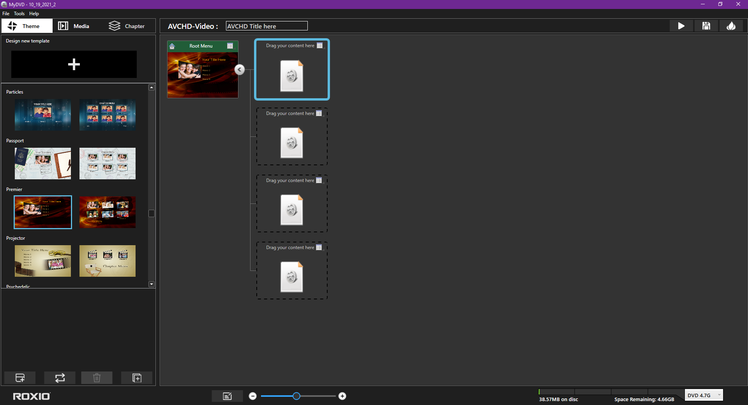Open the Tools menu
This screenshot has height=405, width=748.
19,14
